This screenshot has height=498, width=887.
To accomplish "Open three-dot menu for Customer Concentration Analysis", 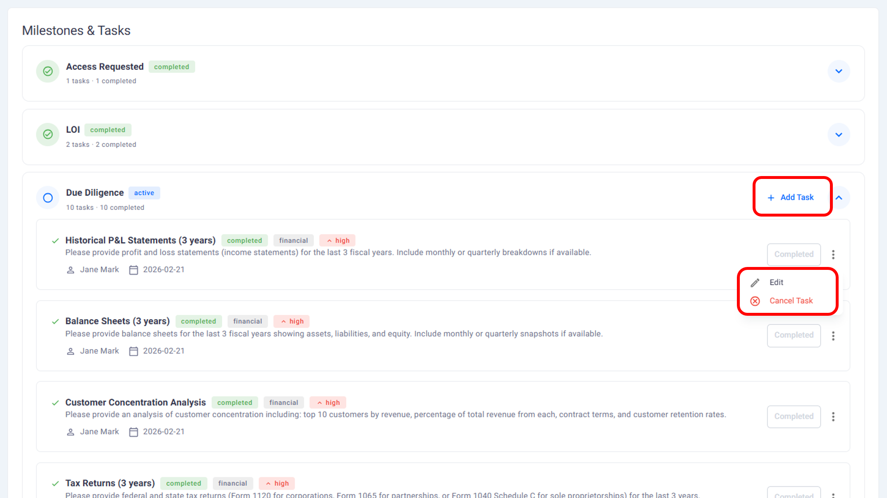I will [x=833, y=417].
